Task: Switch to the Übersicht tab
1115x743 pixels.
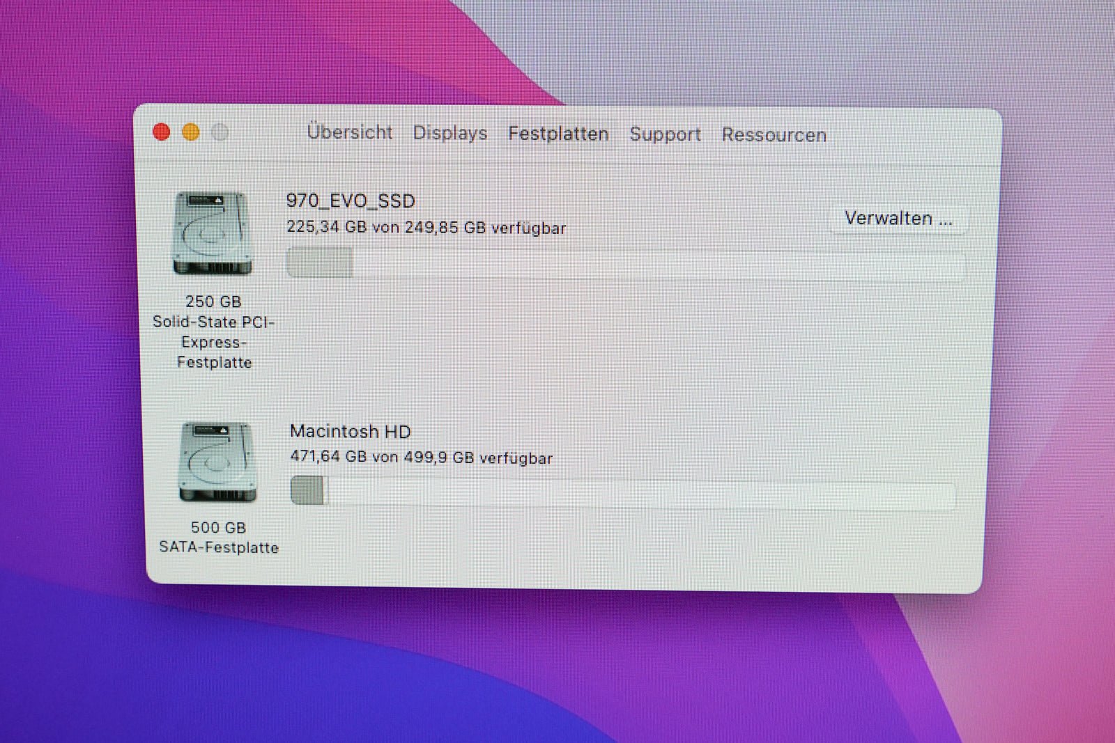Action: (x=349, y=132)
